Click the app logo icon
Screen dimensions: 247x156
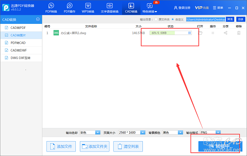click(6, 7)
